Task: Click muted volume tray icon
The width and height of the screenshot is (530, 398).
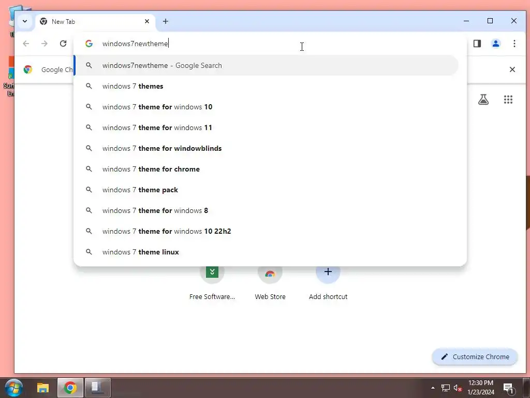Action: 458,388
